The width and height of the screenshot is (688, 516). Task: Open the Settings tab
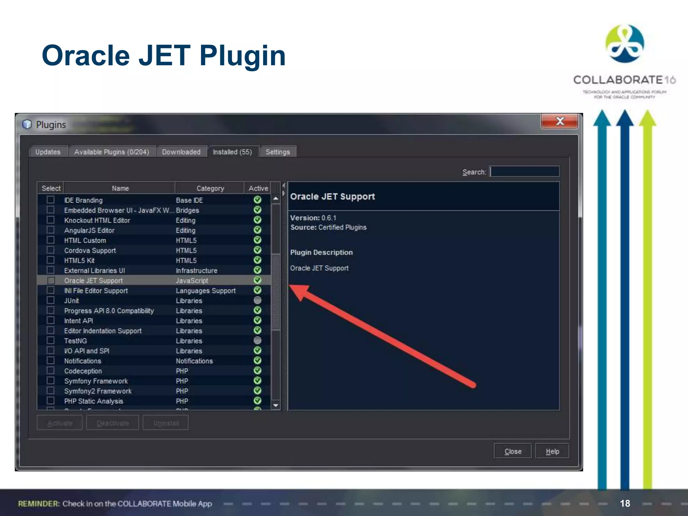tap(278, 152)
